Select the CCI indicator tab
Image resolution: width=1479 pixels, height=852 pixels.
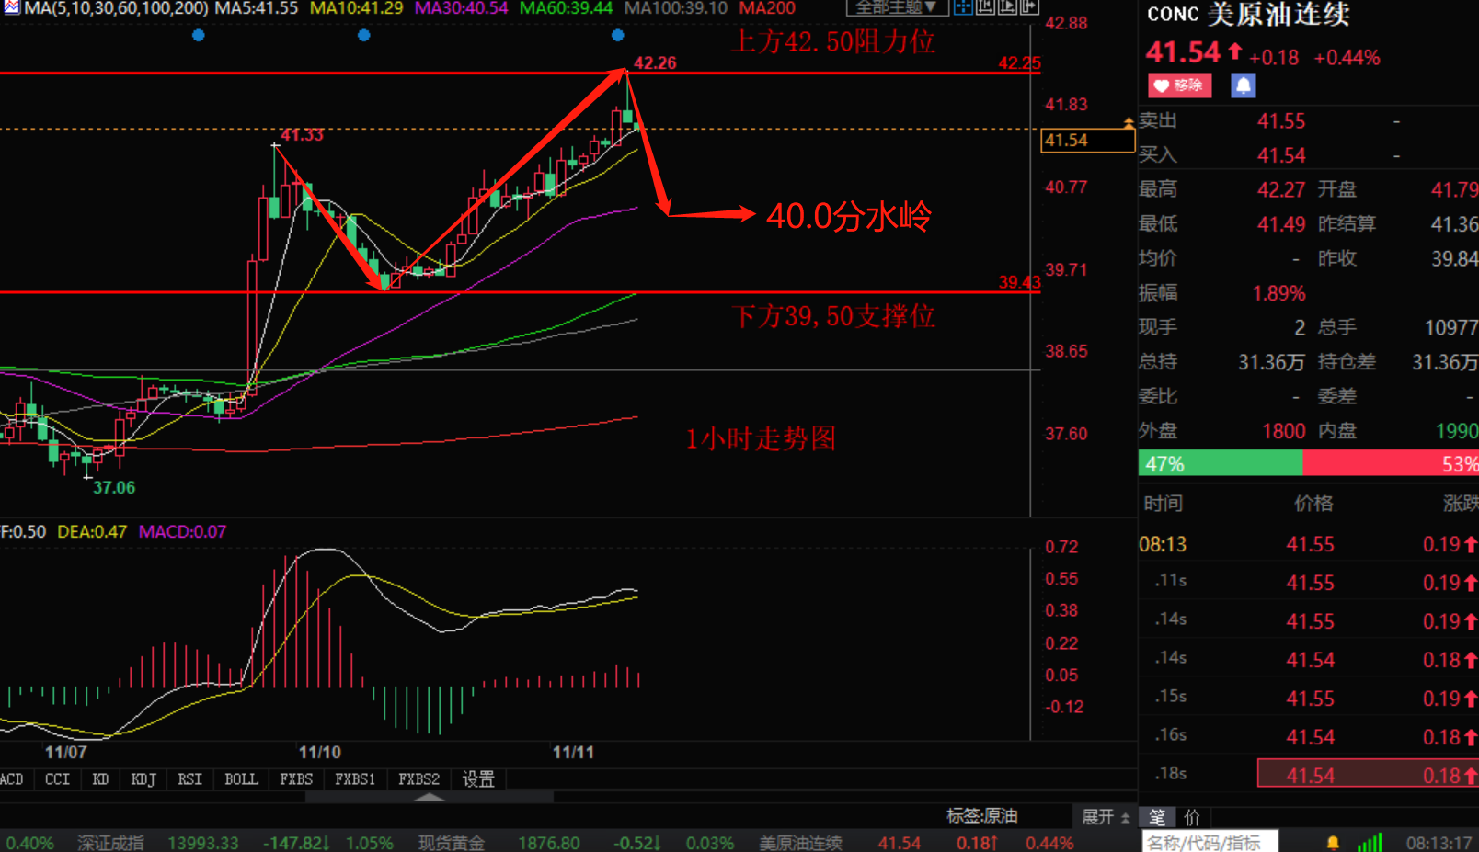click(x=57, y=779)
